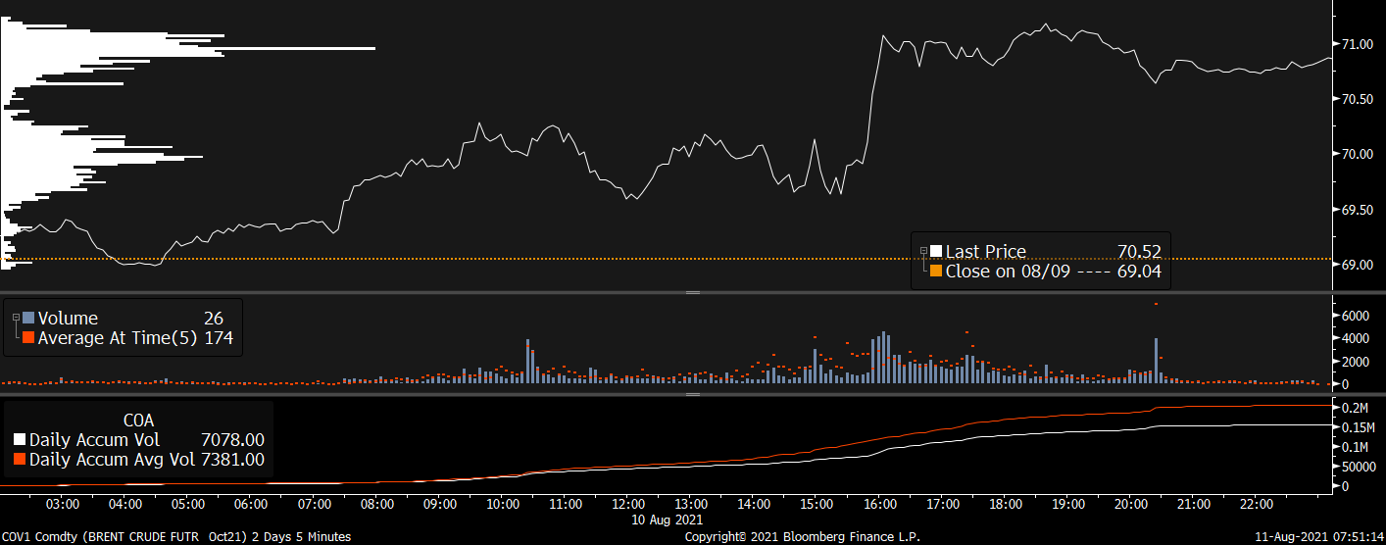
Task: Click the COV1 Comdty security description footer
Action: click(x=176, y=536)
